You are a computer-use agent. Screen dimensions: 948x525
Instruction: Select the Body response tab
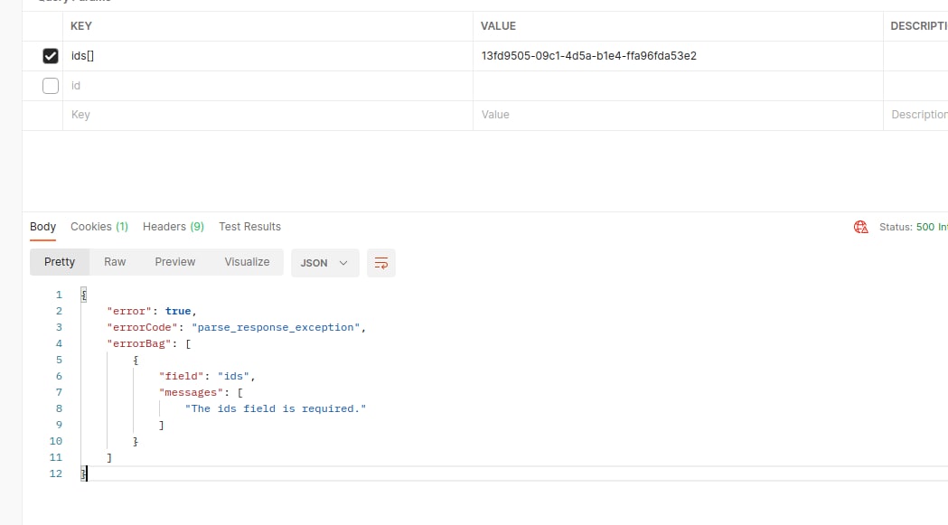click(42, 227)
